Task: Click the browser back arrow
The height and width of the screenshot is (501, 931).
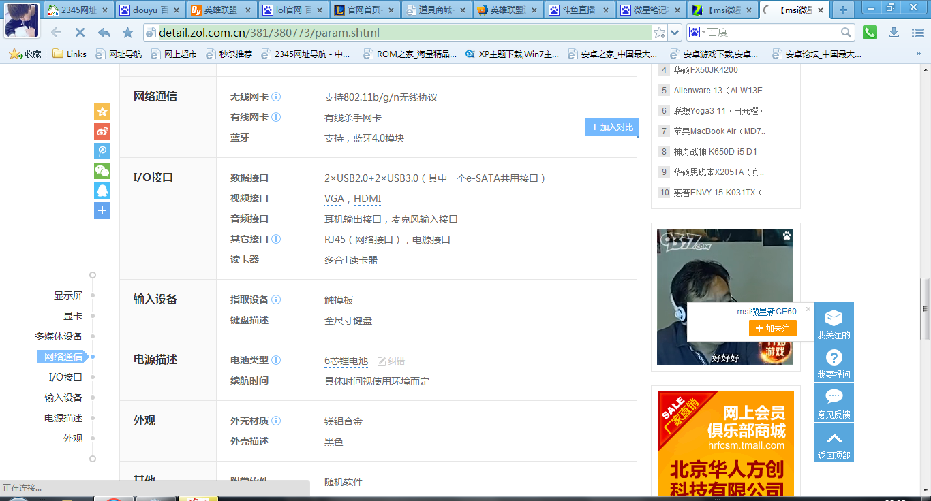Action: [x=56, y=33]
